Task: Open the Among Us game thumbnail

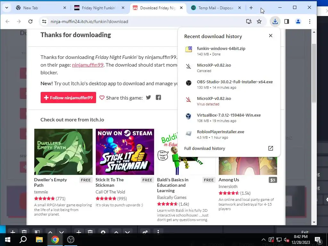Action: click(x=248, y=166)
